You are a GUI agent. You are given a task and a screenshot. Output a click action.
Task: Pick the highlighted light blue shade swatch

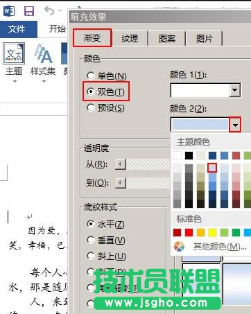pos(212,168)
